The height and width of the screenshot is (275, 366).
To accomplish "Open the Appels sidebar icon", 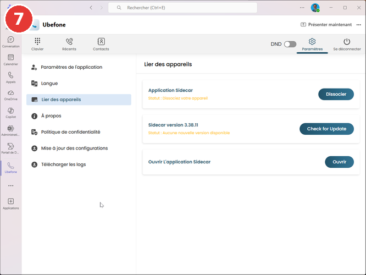I will (x=11, y=78).
